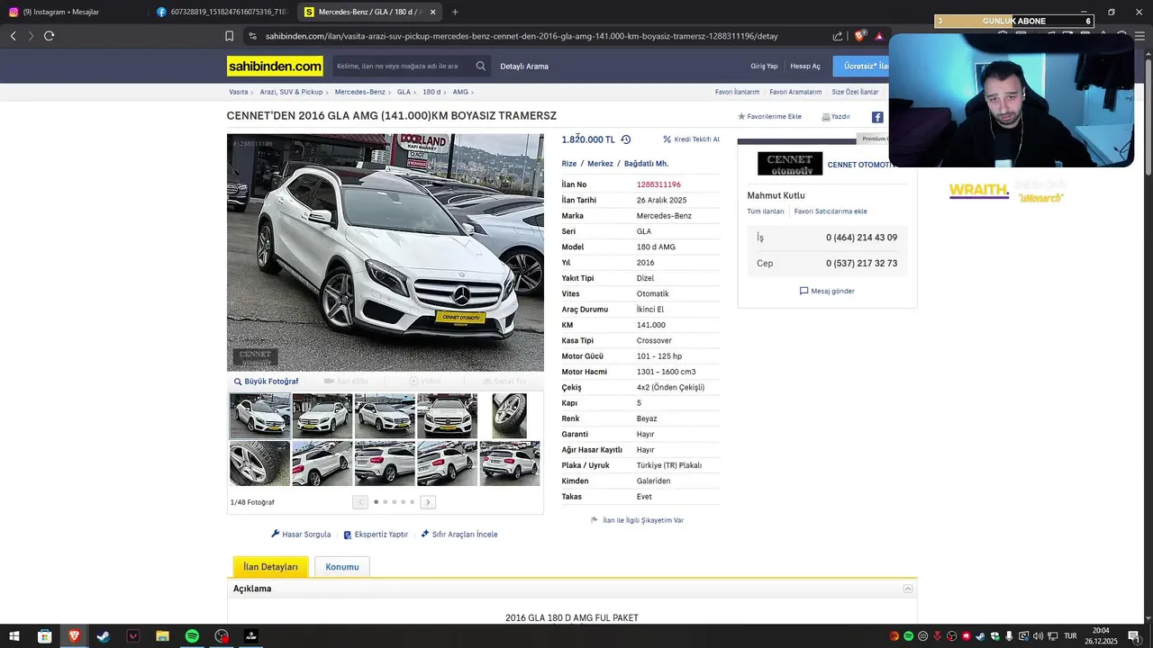Open the Arazi, SUV & Pickup breadcrumb
Image resolution: width=1153 pixels, height=648 pixels.
294,92
